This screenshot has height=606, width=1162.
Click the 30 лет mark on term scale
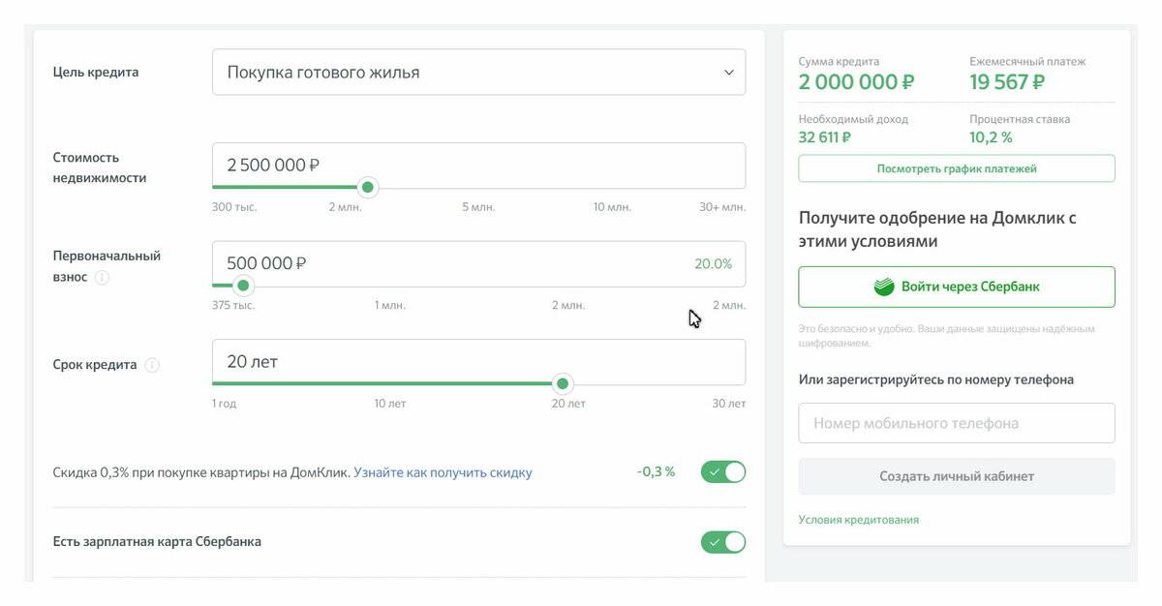pyautogui.click(x=729, y=404)
